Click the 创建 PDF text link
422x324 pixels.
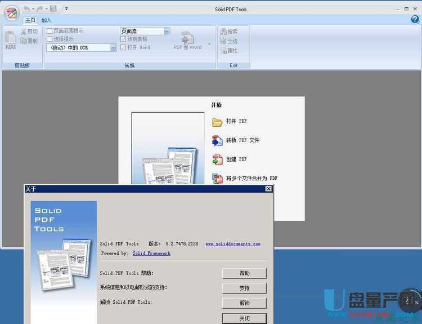click(236, 159)
